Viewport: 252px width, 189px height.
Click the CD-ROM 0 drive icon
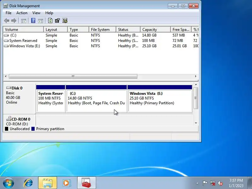(9, 119)
